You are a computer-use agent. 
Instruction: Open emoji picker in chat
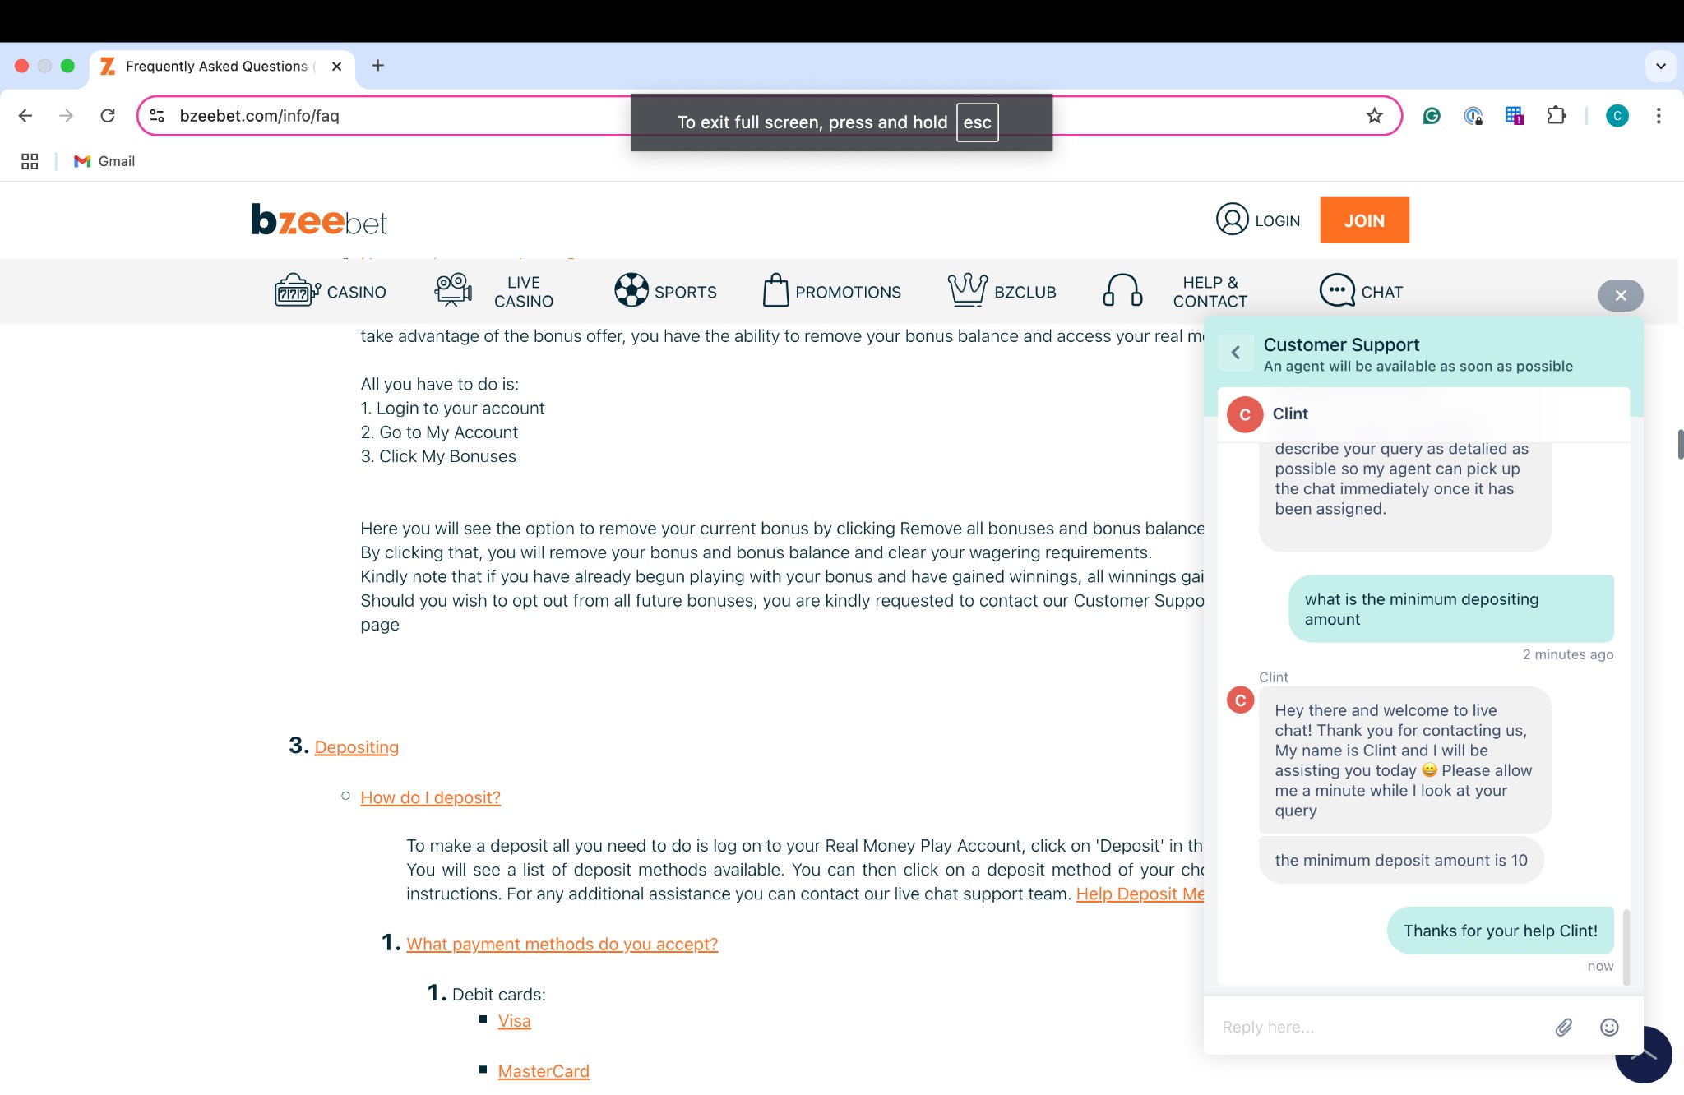[x=1609, y=1027]
